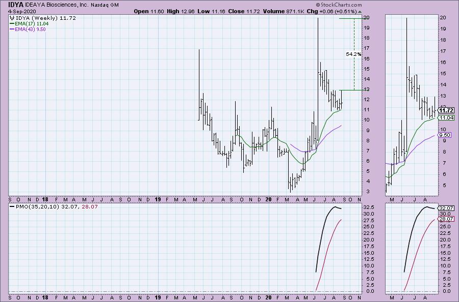Click the Volume 871.1K reading
459x302 pixels.
[x=284, y=11]
